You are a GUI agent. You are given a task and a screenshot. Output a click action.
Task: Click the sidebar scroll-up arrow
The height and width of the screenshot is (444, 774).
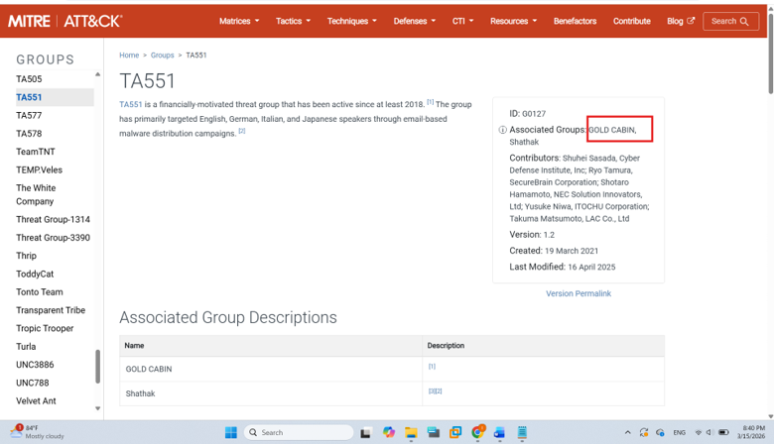(x=97, y=74)
